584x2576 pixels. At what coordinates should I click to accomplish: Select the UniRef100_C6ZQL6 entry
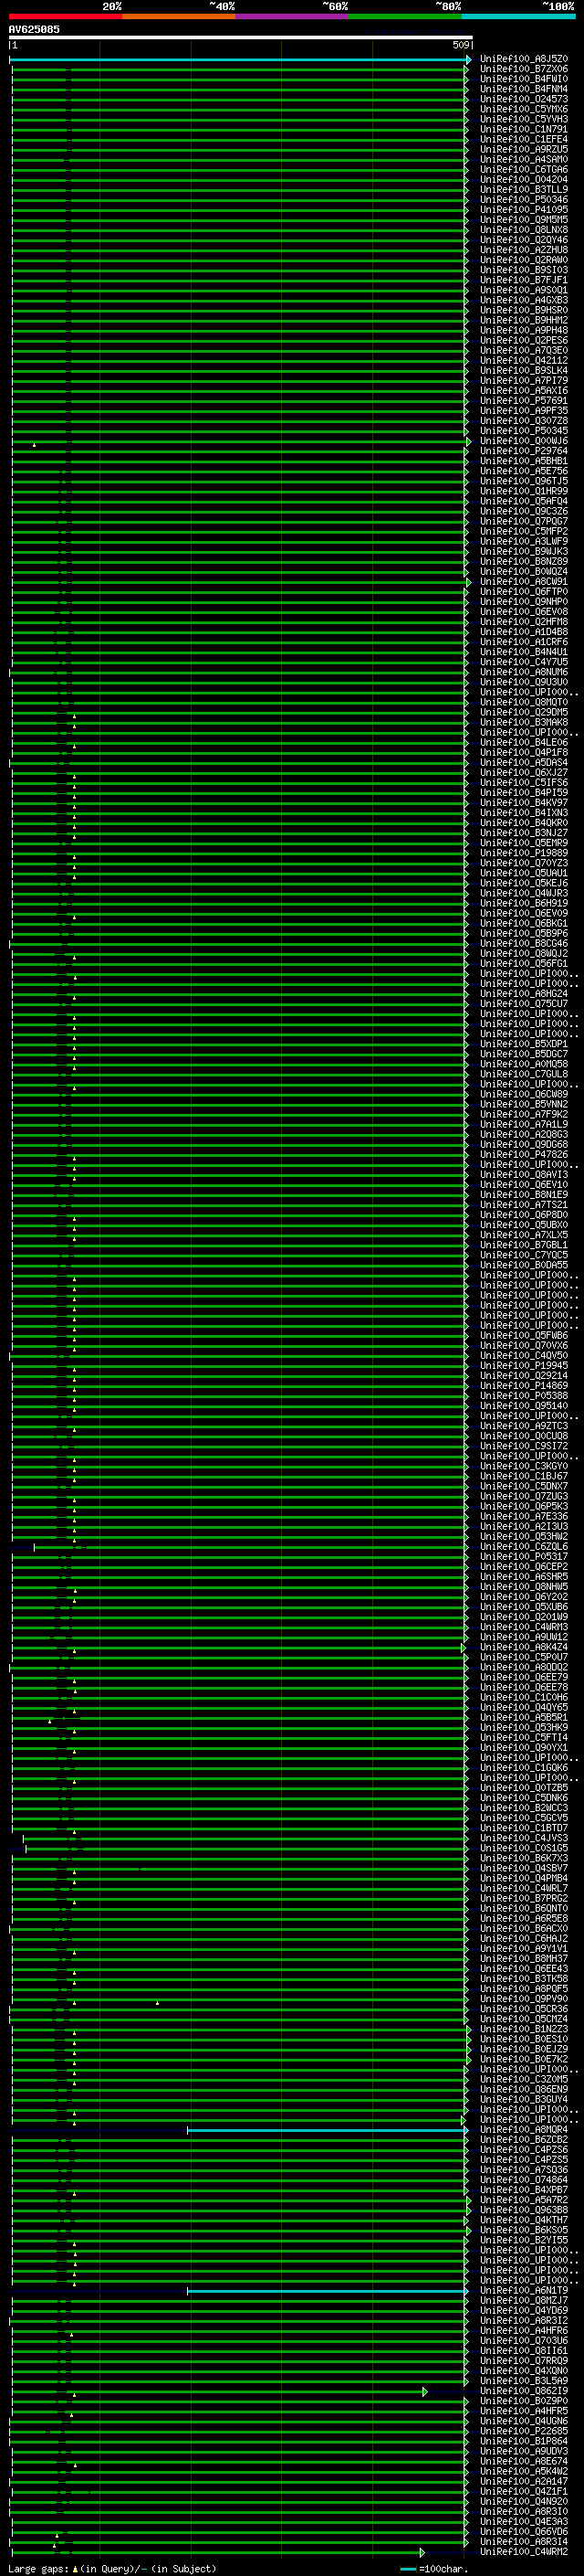(524, 1546)
